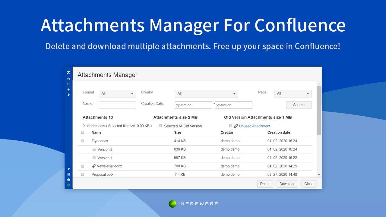This screenshot has width=386, height=217.
Task: Open the Format dropdown
Action: click(117, 93)
